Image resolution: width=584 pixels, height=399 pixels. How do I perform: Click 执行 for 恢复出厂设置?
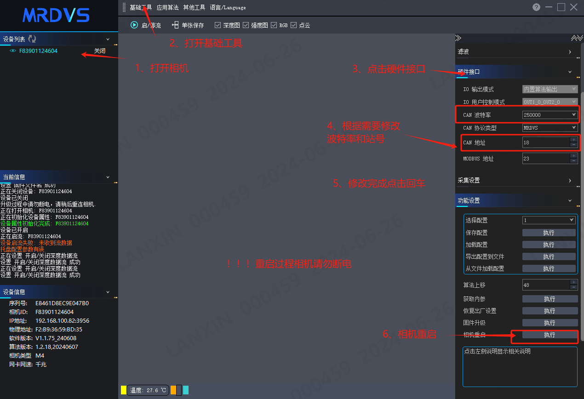550,311
